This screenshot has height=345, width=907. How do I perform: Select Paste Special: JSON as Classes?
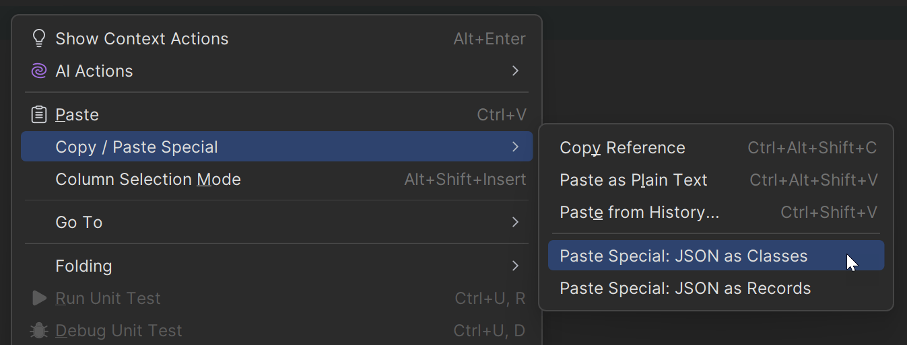[683, 256]
